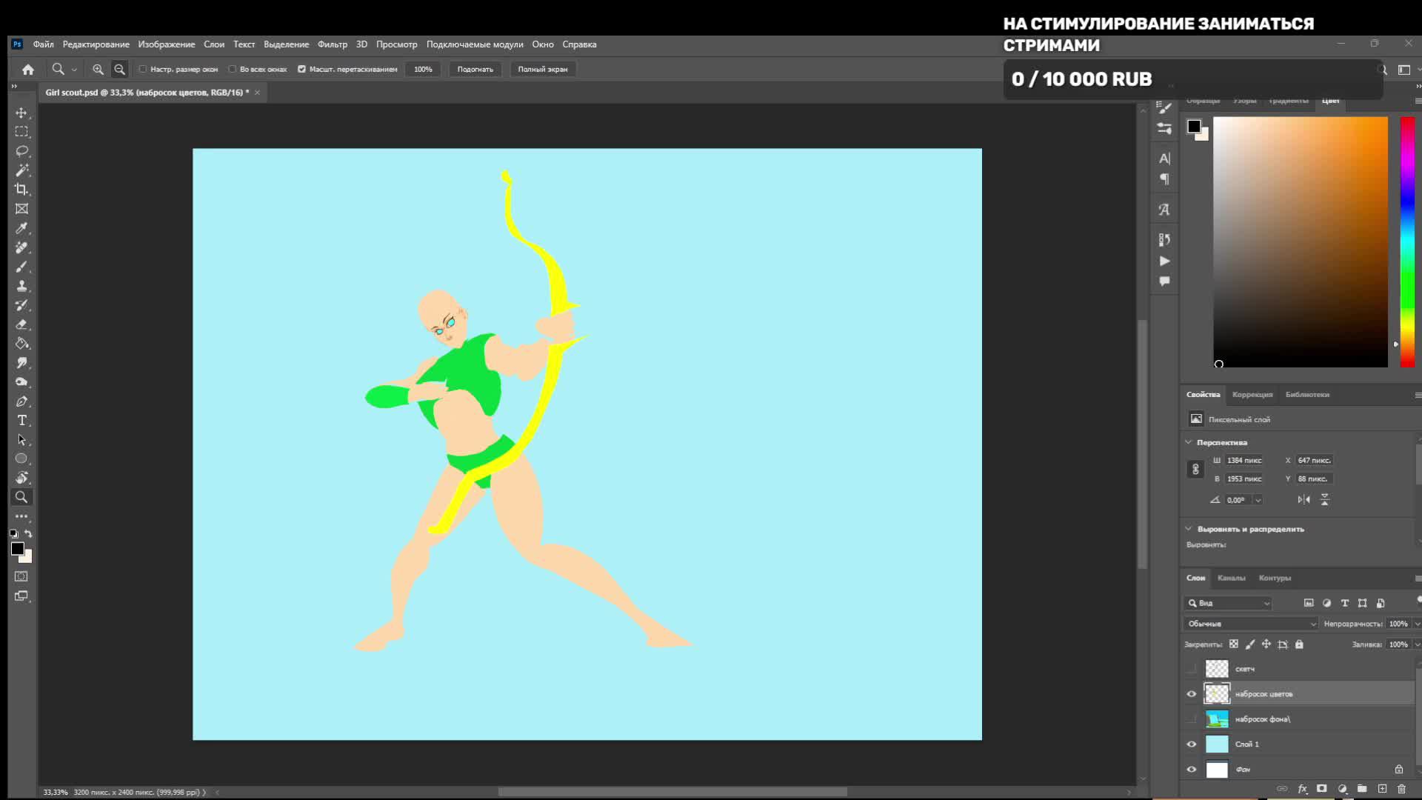The height and width of the screenshot is (800, 1422).
Task: Collapse the 'Перспектива' section
Action: 1189,442
